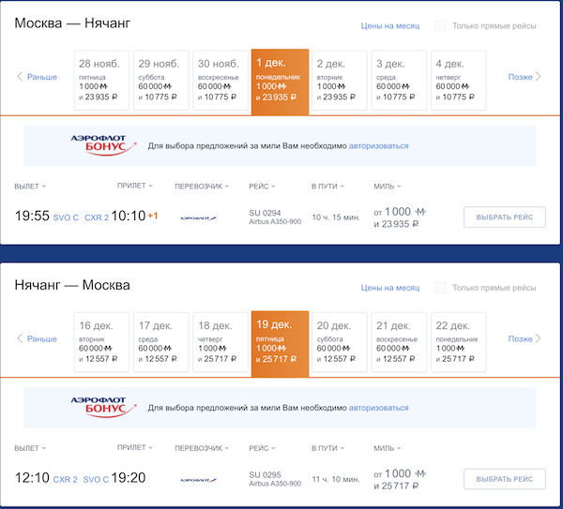Image resolution: width=563 pixels, height=509 pixels.
Task: Sort return flights by МИЛЬ column
Action: [388, 448]
